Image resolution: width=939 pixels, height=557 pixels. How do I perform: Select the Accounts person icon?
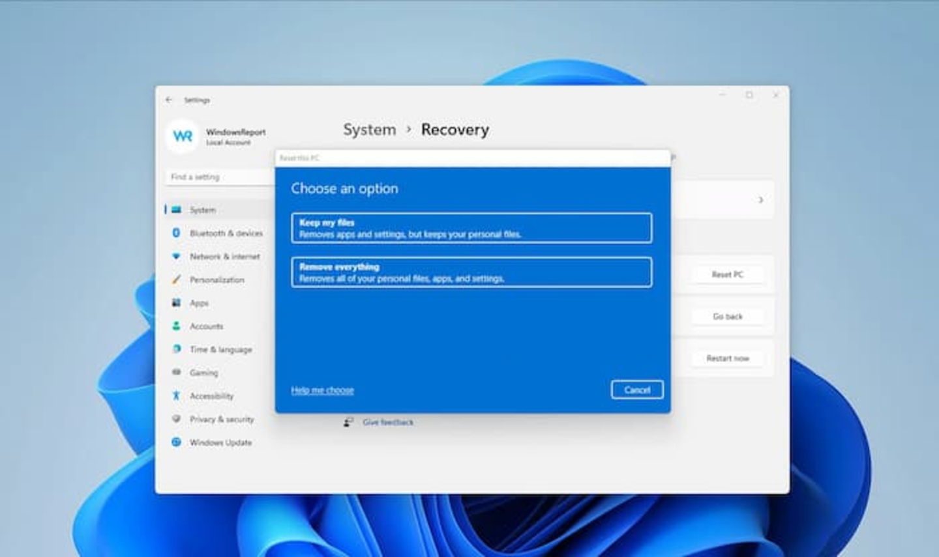(176, 326)
